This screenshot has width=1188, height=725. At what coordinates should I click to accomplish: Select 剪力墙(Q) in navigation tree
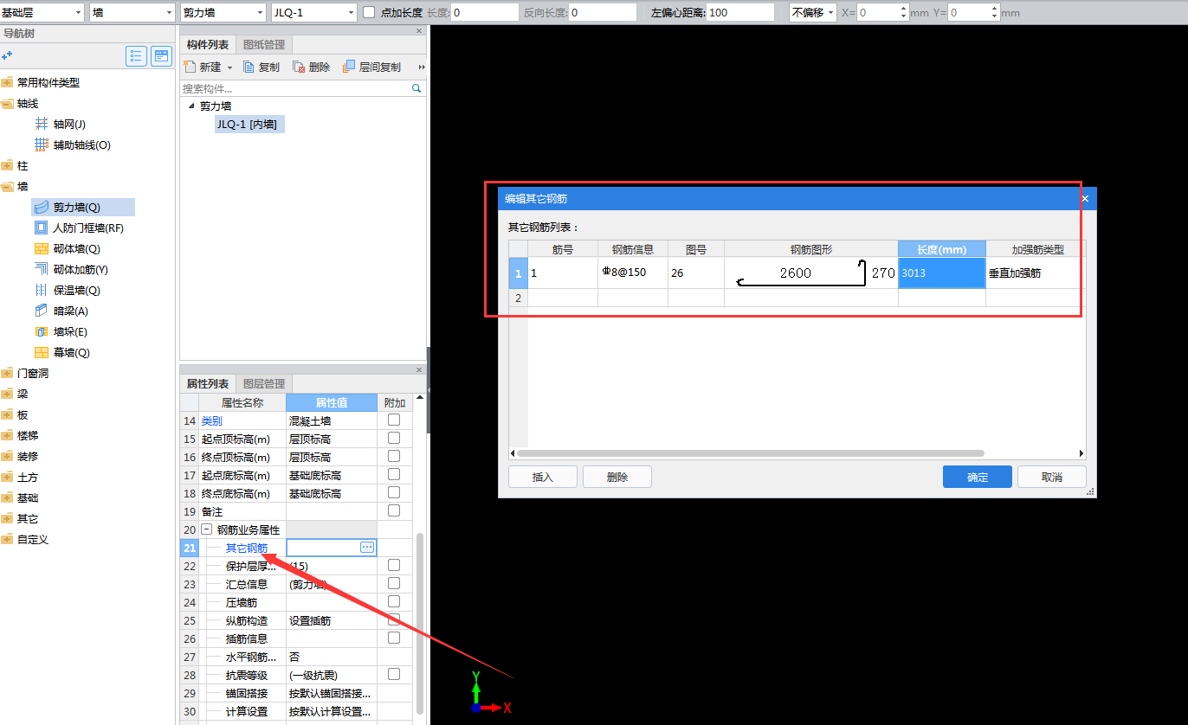click(x=83, y=208)
